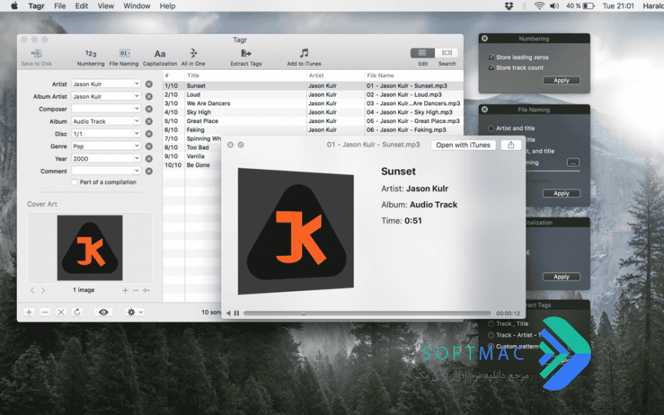Open the Window menu
The width and height of the screenshot is (664, 415).
point(137,6)
